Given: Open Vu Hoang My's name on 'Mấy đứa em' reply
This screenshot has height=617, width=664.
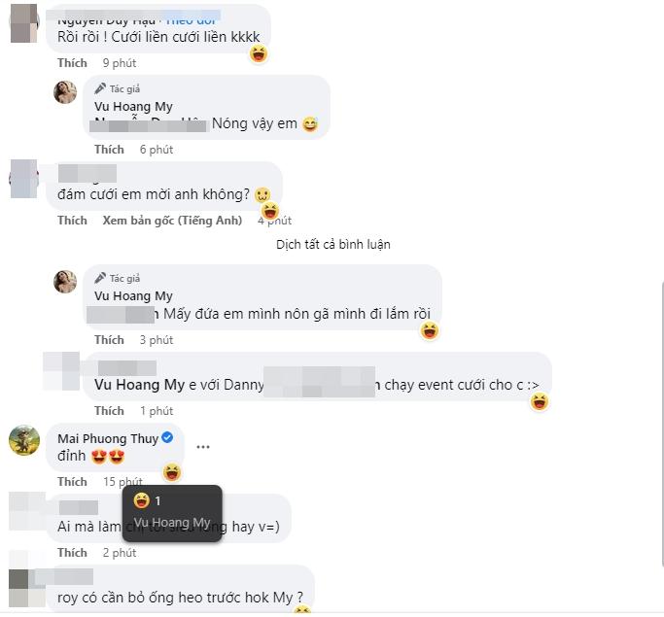Looking at the screenshot, I should [133, 295].
